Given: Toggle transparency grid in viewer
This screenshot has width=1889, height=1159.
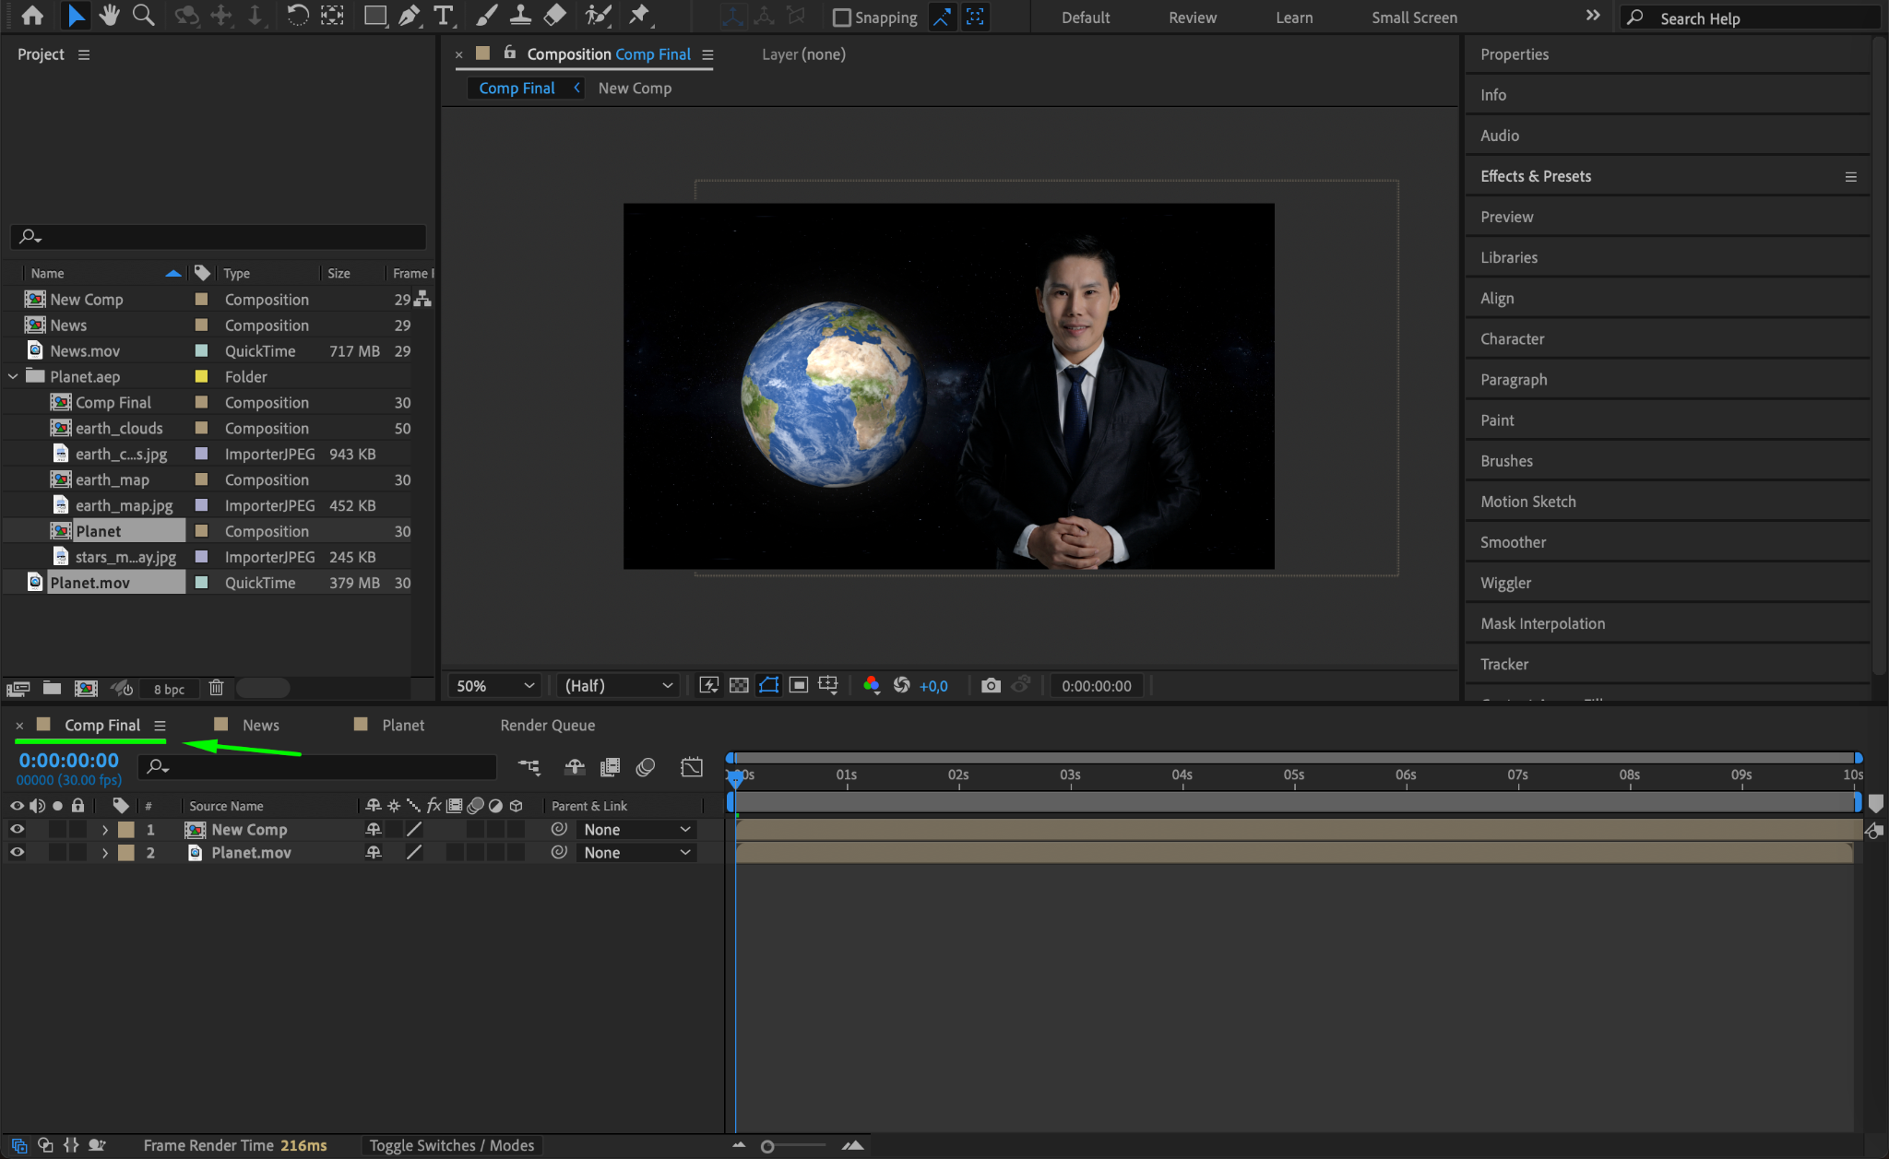Looking at the screenshot, I should pyautogui.click(x=739, y=685).
